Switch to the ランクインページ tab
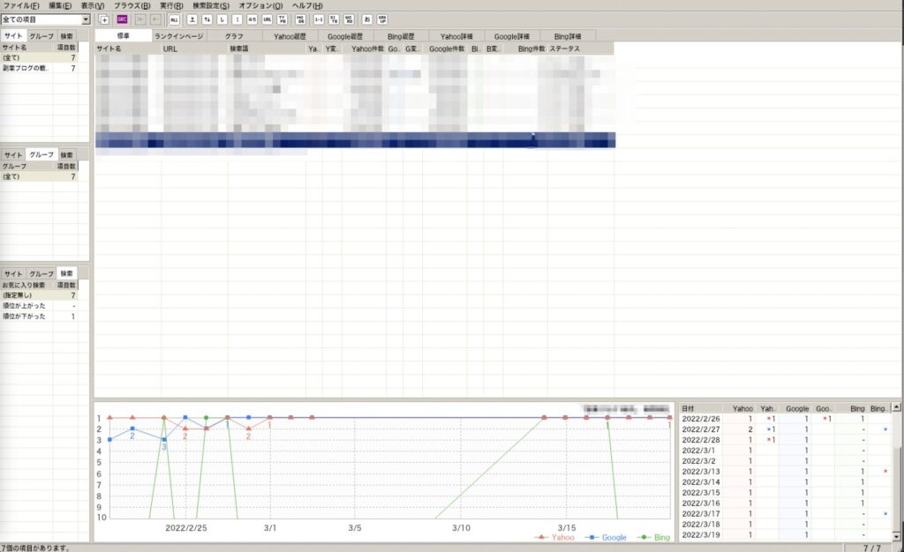 tap(178, 36)
